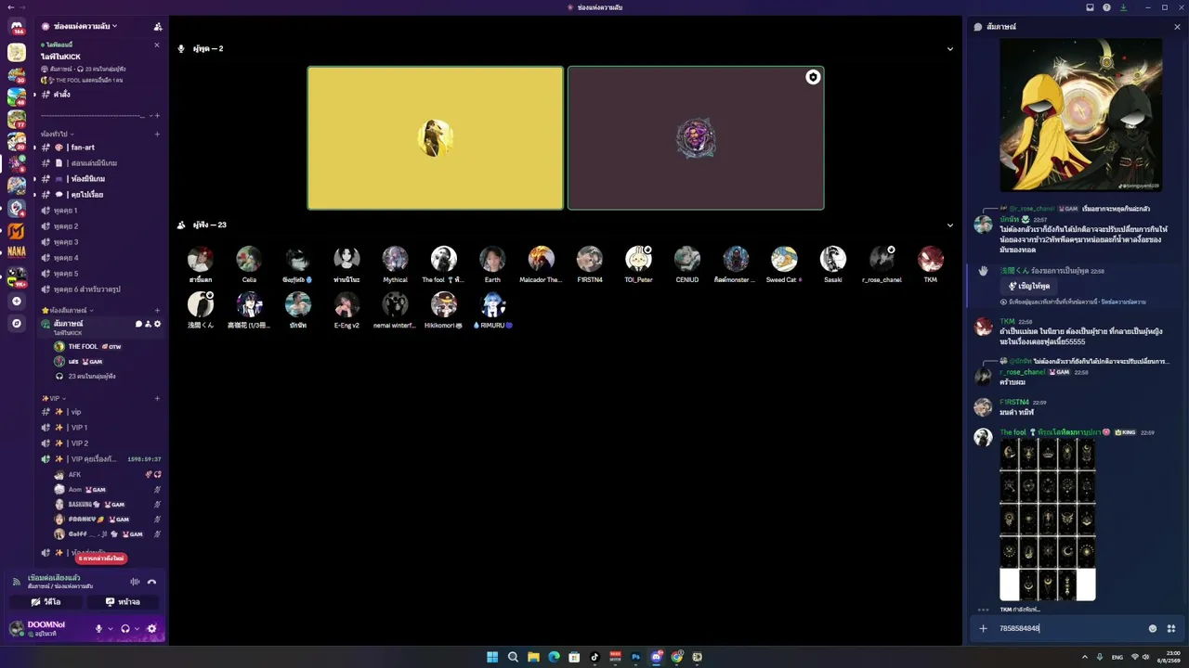Image resolution: width=1189 pixels, height=668 pixels.
Task: Click the add a server plus icon
Action: point(17,302)
